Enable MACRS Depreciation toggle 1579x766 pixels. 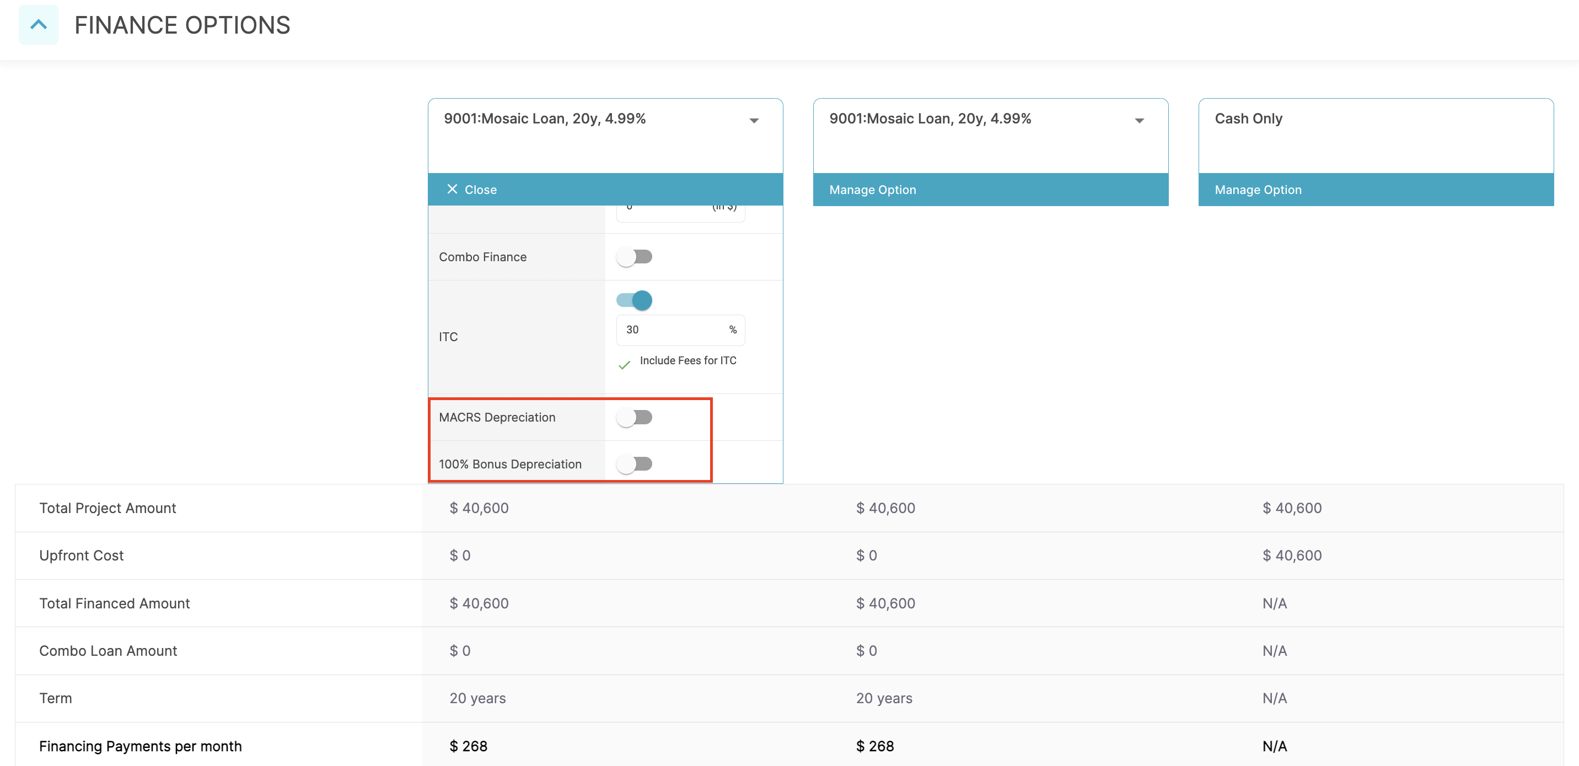coord(634,417)
